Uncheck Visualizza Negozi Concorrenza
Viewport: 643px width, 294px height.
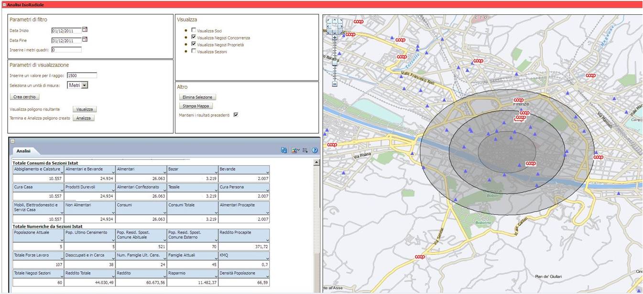(194, 37)
